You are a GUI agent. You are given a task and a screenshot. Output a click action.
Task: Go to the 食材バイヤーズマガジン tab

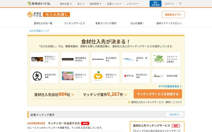(x=169, y=23)
